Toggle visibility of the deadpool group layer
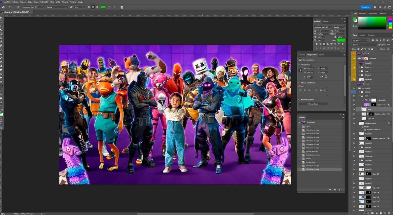393x215 pixels. coord(354,58)
